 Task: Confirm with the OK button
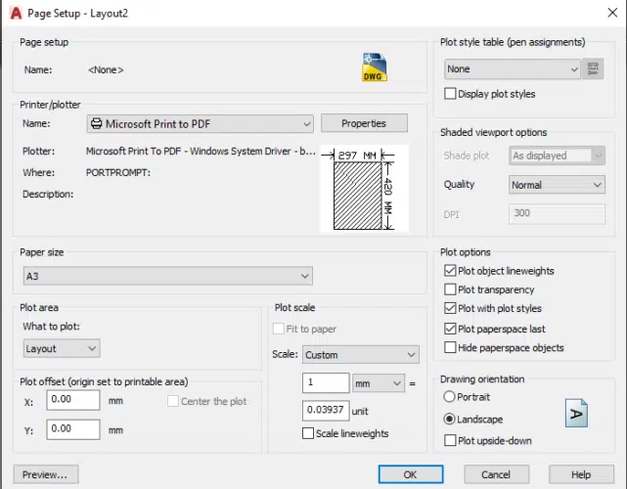click(411, 474)
